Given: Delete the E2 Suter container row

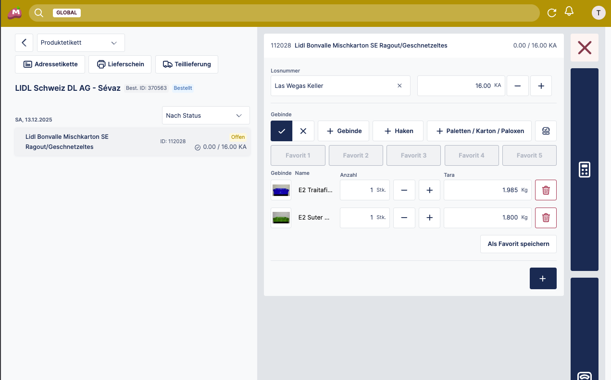Looking at the screenshot, I should (x=546, y=218).
